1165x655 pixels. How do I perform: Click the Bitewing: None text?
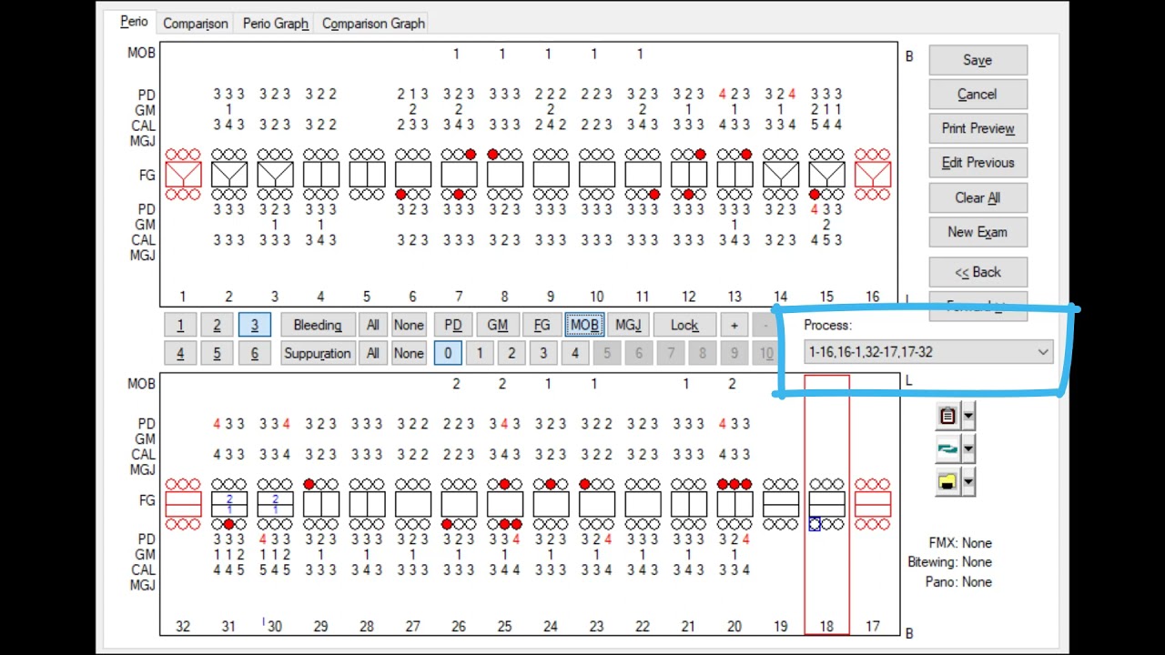[949, 562]
